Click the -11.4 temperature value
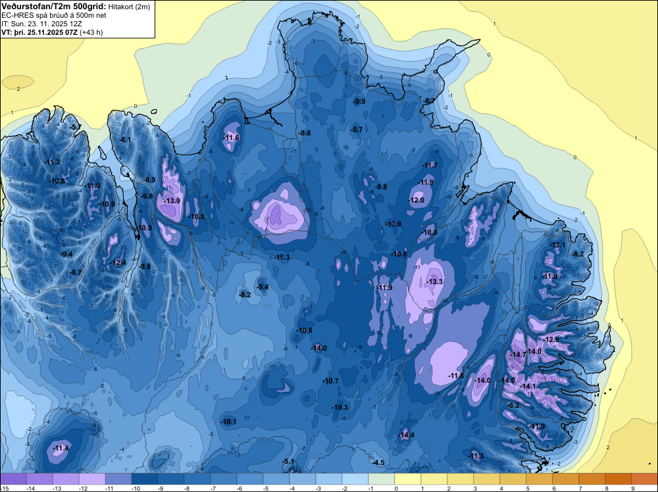 (x=61, y=448)
